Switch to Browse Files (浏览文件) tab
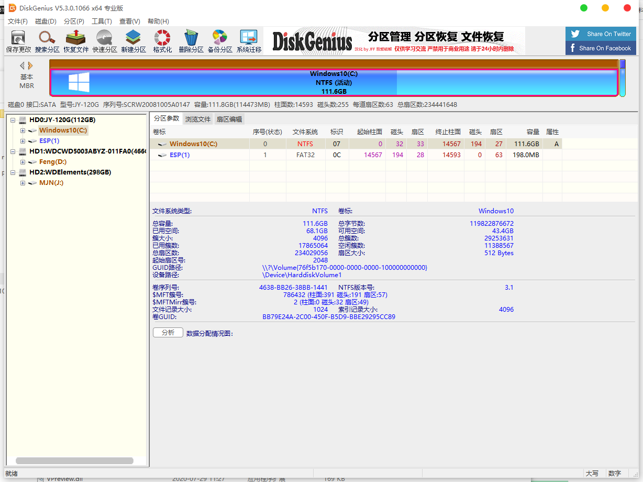The image size is (643, 482). (x=198, y=119)
